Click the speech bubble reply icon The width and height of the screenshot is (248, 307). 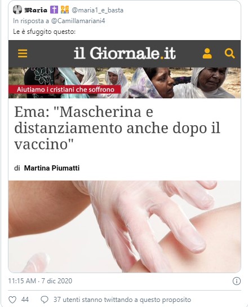pyautogui.click(x=45, y=300)
